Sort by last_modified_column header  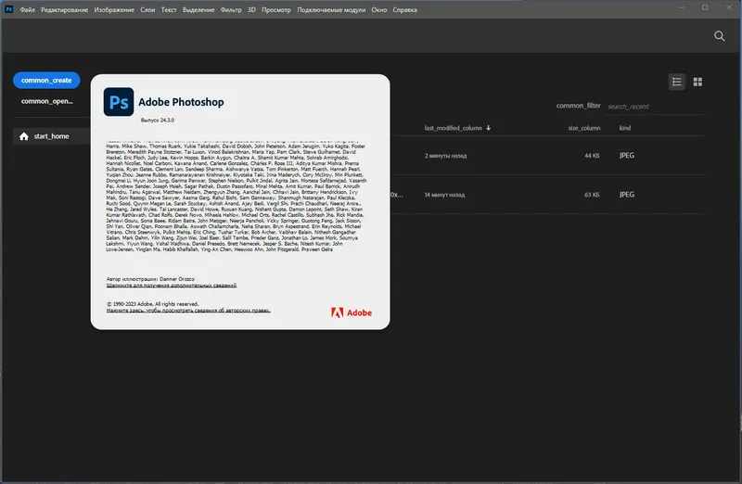(453, 128)
